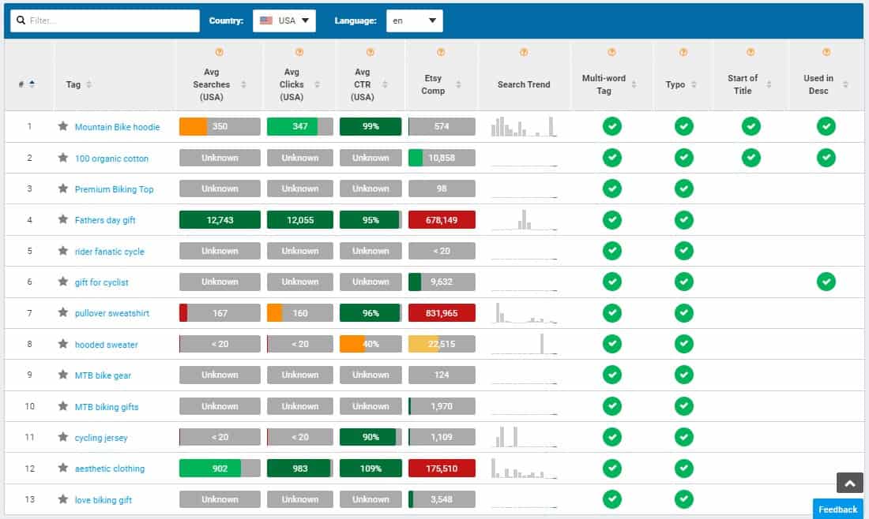Click the Etsy Comp bar for Fathers day gift
Viewport: 869px width, 519px height.
[442, 220]
